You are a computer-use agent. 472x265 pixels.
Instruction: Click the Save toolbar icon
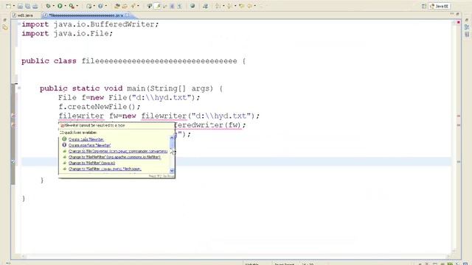click(x=20, y=6)
